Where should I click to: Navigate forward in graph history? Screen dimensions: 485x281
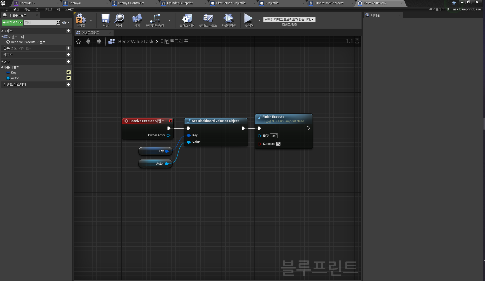pos(99,41)
